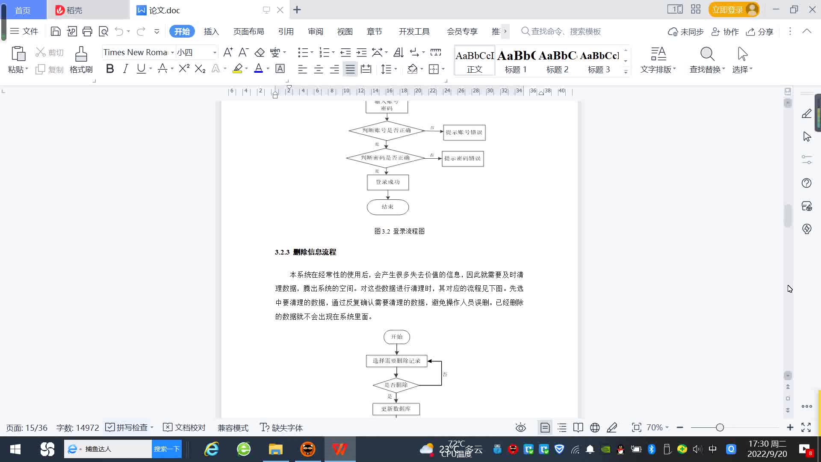
Task: Open the 70% zoom level dropdown
Action: click(657, 427)
